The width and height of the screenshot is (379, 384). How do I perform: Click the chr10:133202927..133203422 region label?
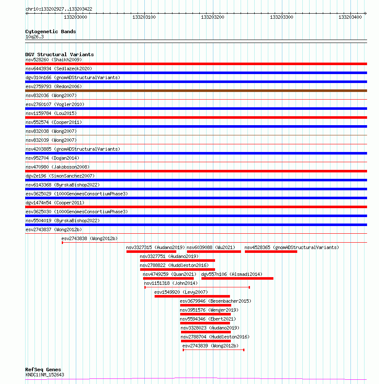coord(59,9)
